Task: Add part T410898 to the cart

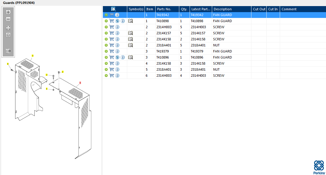Action: 112,21
